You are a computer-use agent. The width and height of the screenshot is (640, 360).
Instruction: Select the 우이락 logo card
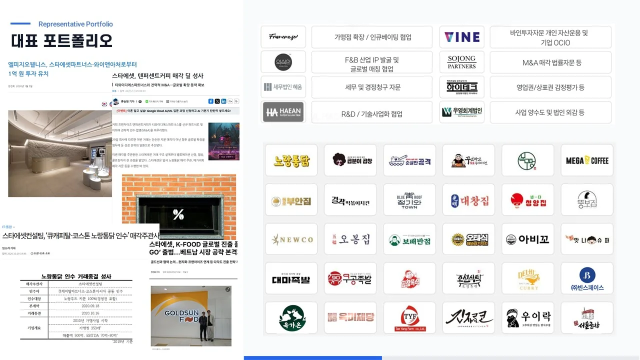click(527, 317)
